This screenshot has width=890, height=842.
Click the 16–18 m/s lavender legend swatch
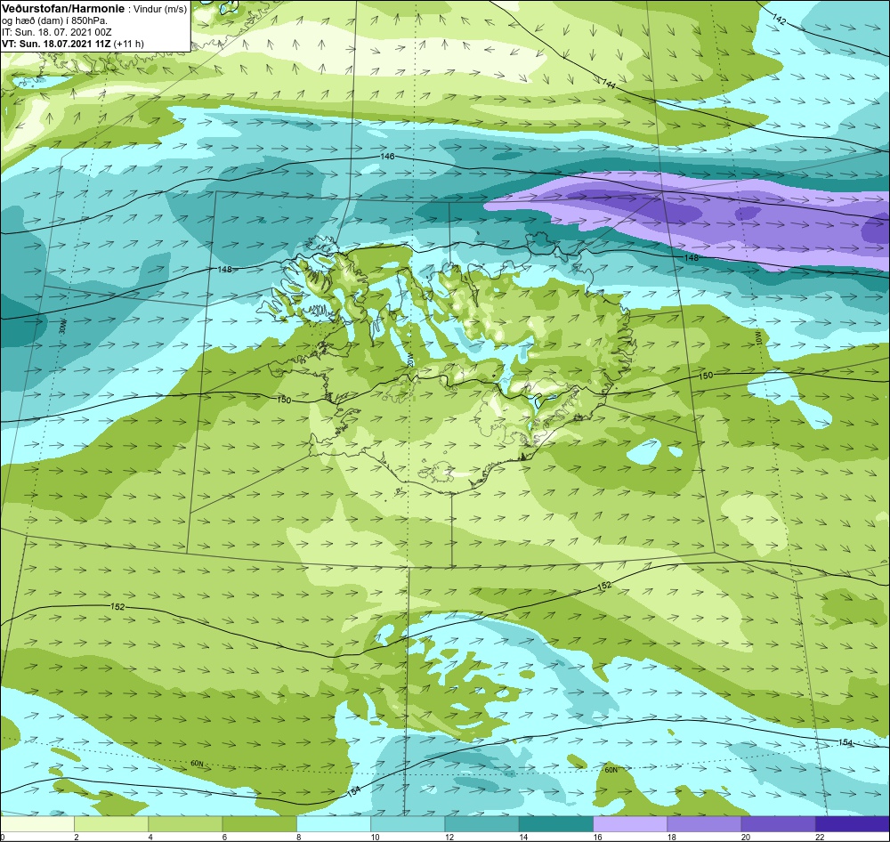click(630, 823)
